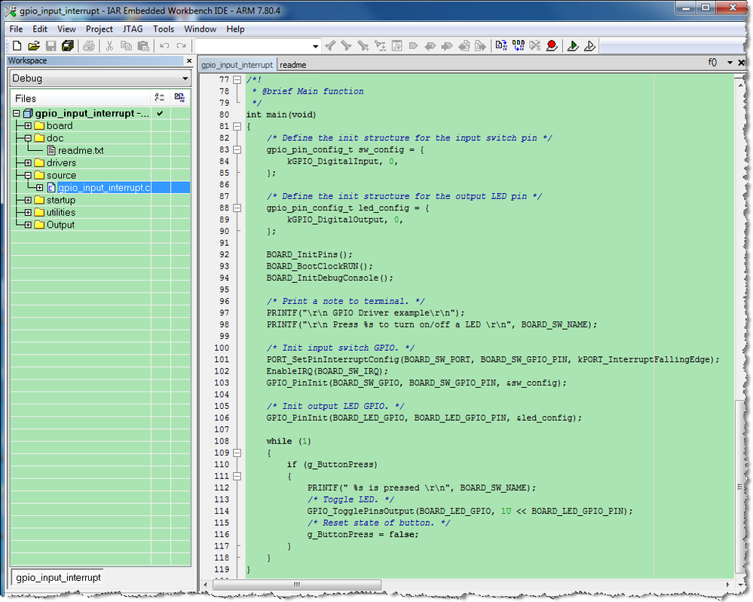Click the Go To line icon
Screen dimensions: 753x602
pos(396,46)
